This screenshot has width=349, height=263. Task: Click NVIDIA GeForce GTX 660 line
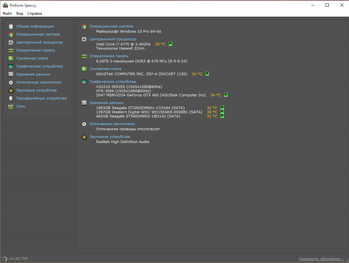pos(151,95)
